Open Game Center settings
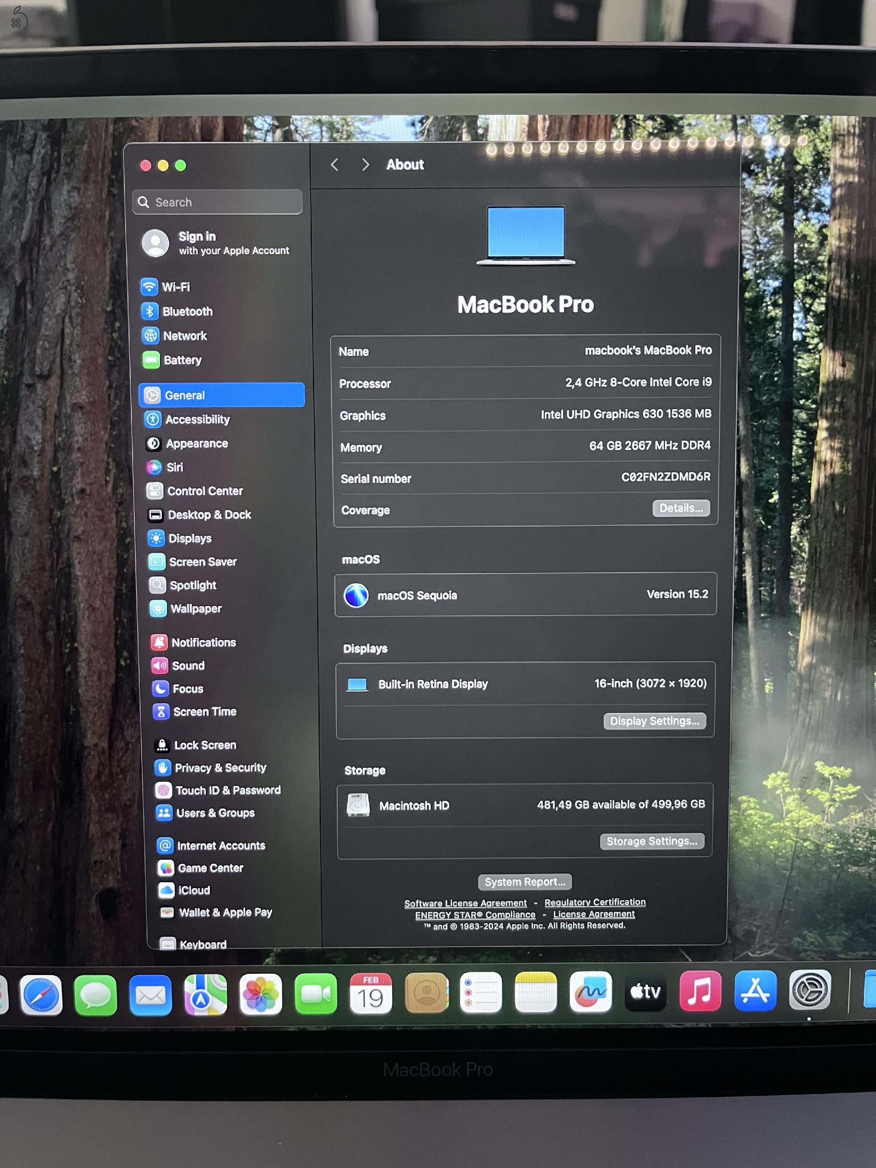 pos(201,867)
